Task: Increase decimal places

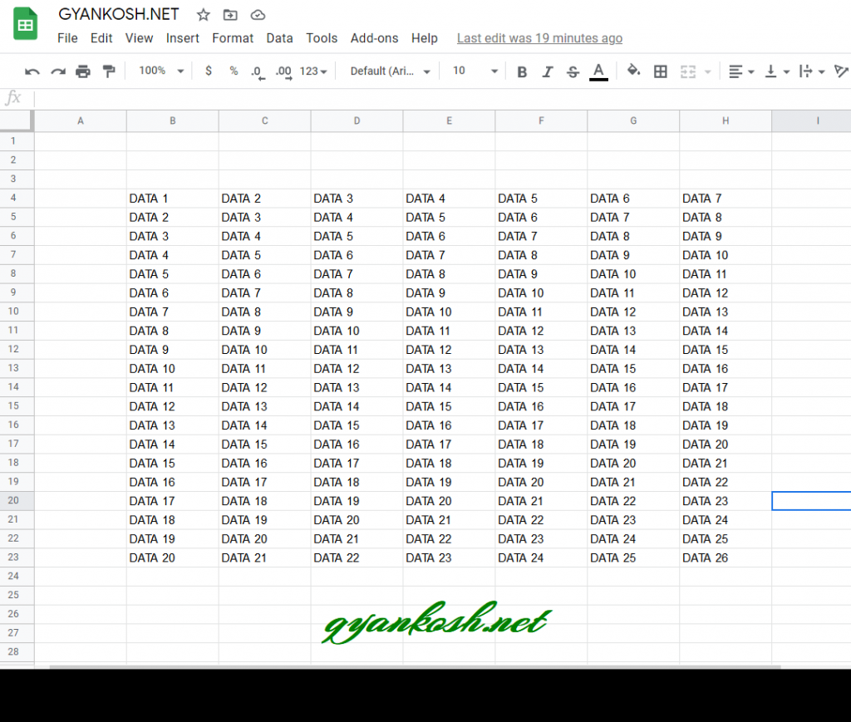Action: (283, 71)
